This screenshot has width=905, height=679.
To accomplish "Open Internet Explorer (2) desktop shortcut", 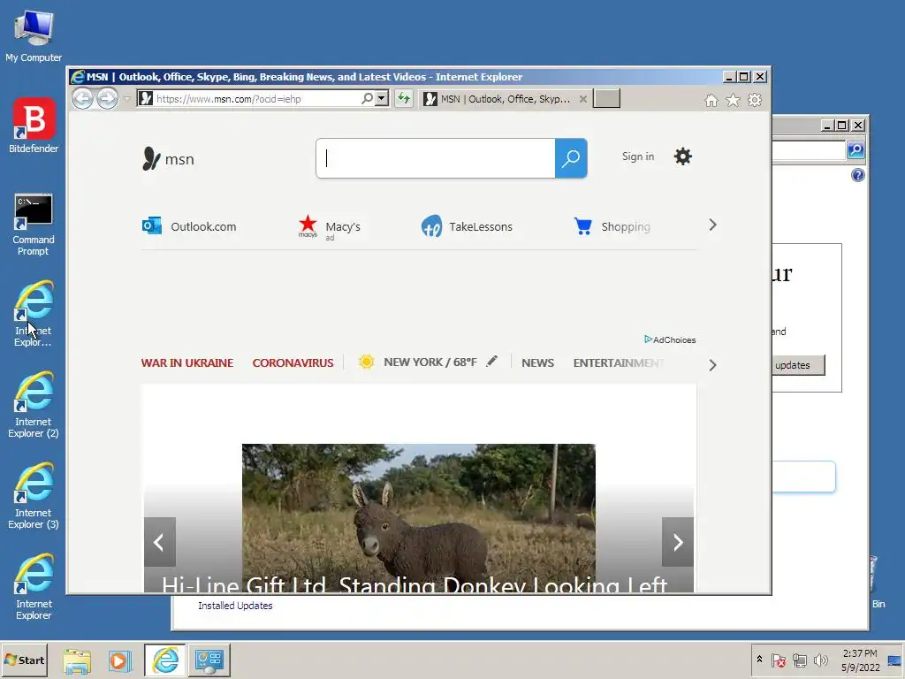I will point(34,405).
